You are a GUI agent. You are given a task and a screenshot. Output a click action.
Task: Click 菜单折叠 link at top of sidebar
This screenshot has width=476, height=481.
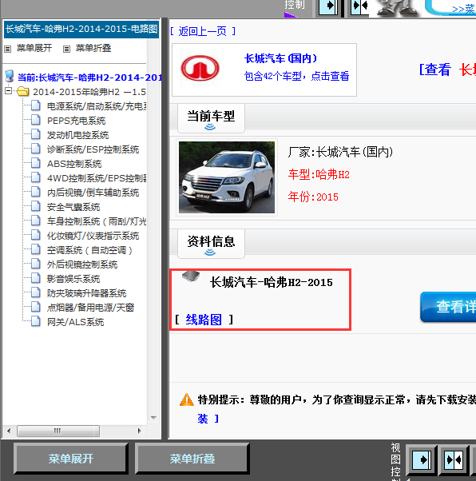93,48
